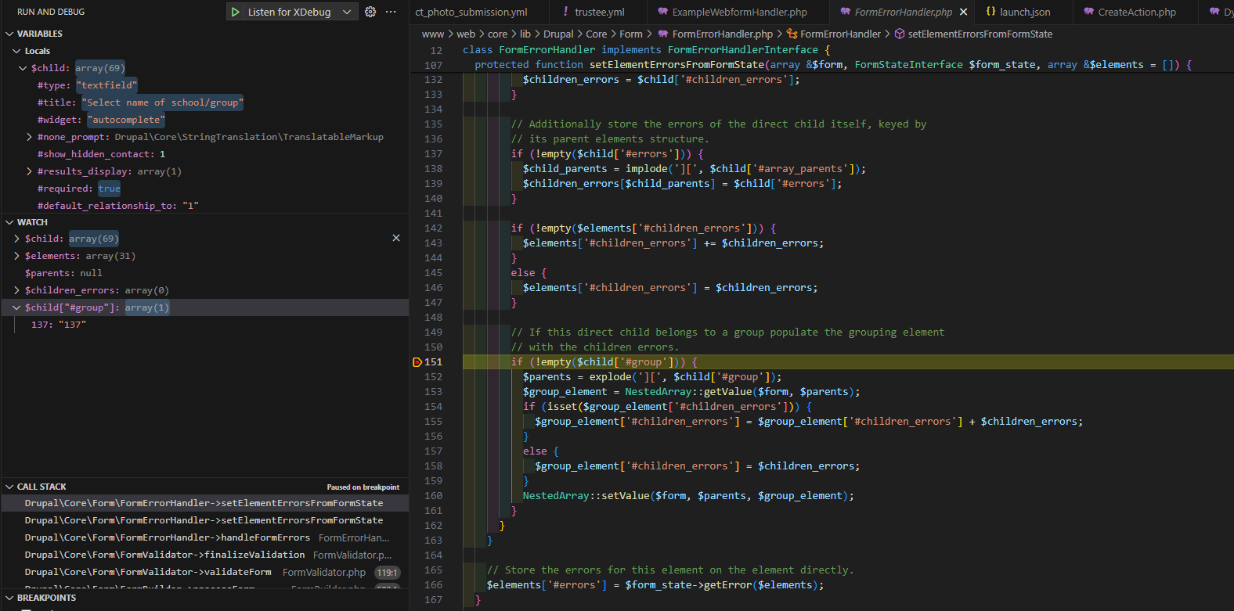Click breadcrumb 'Form' folder
The height and width of the screenshot is (611, 1234).
(631, 34)
